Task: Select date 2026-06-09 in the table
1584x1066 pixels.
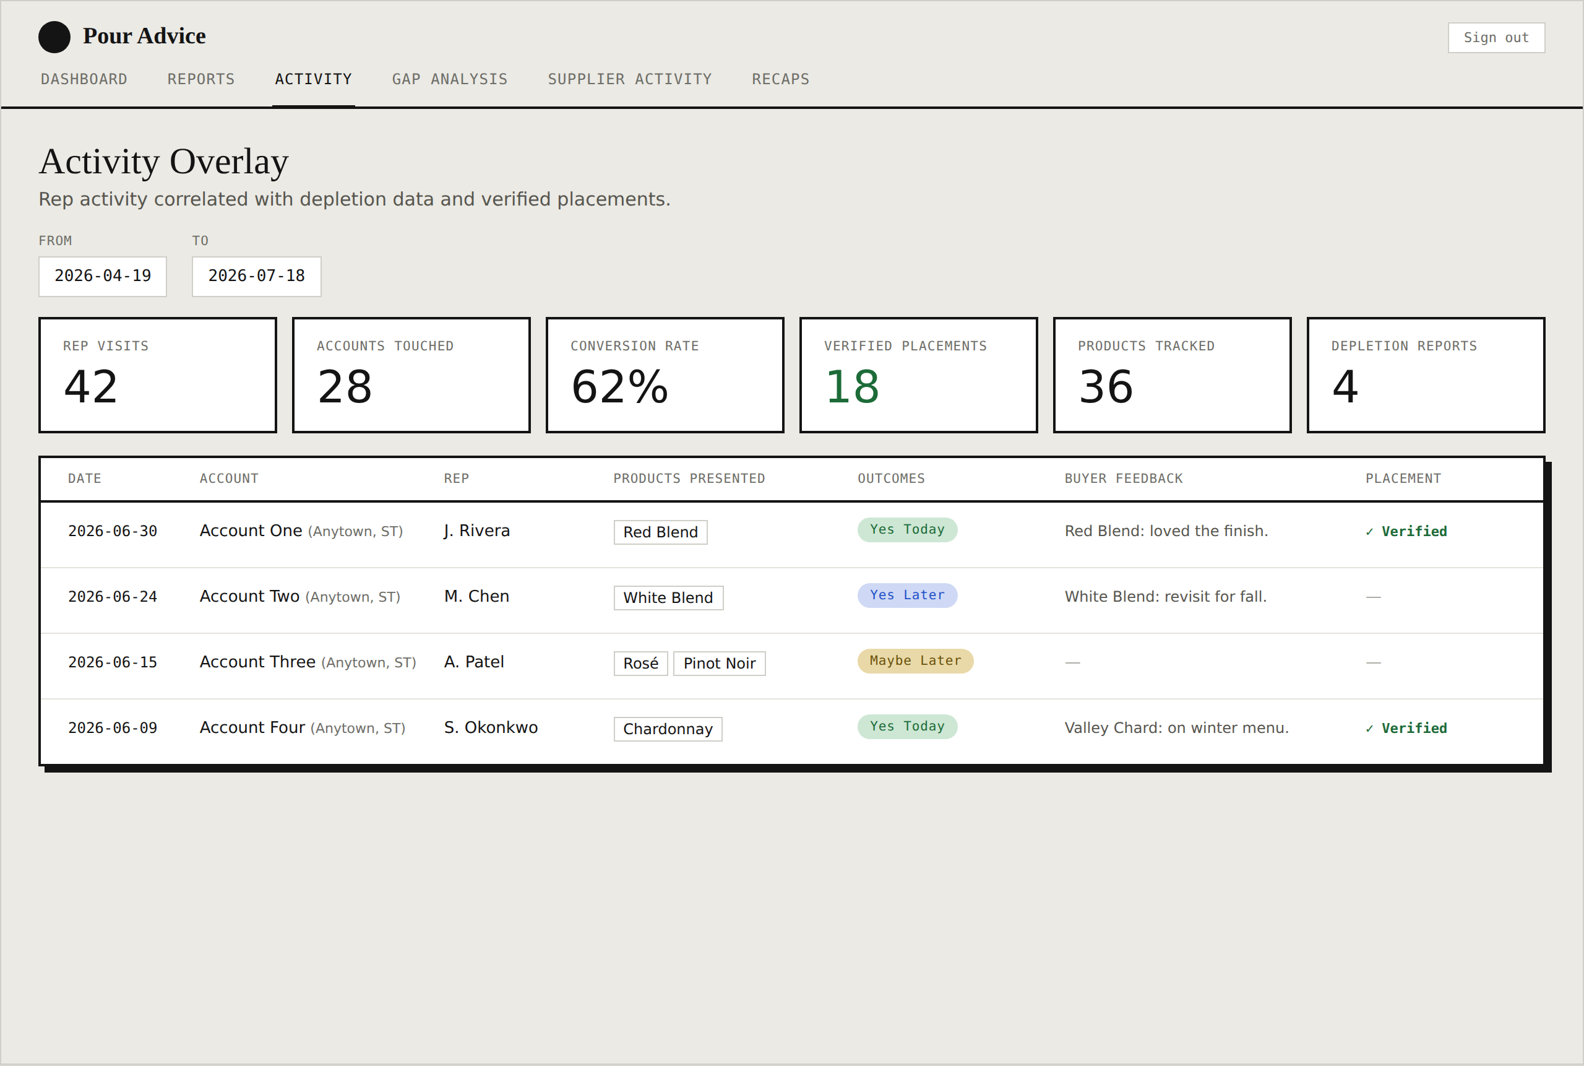Action: tap(113, 728)
